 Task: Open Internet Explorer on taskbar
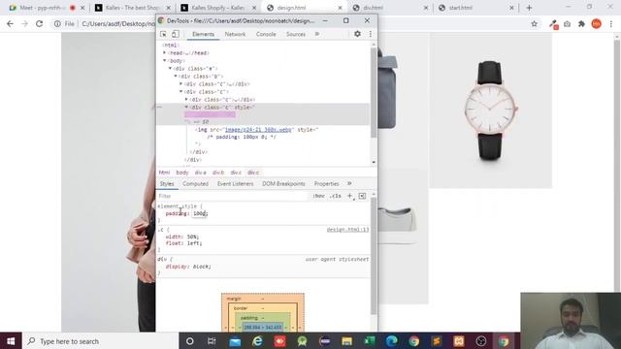(x=257, y=341)
